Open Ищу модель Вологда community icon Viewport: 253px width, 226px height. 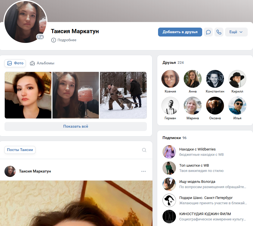tap(169, 184)
